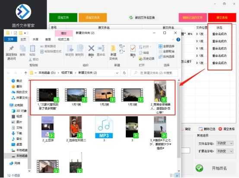This screenshot has height=178, width=239.
Task: Select 此电脑 in navigation pane
Action: 16,105
